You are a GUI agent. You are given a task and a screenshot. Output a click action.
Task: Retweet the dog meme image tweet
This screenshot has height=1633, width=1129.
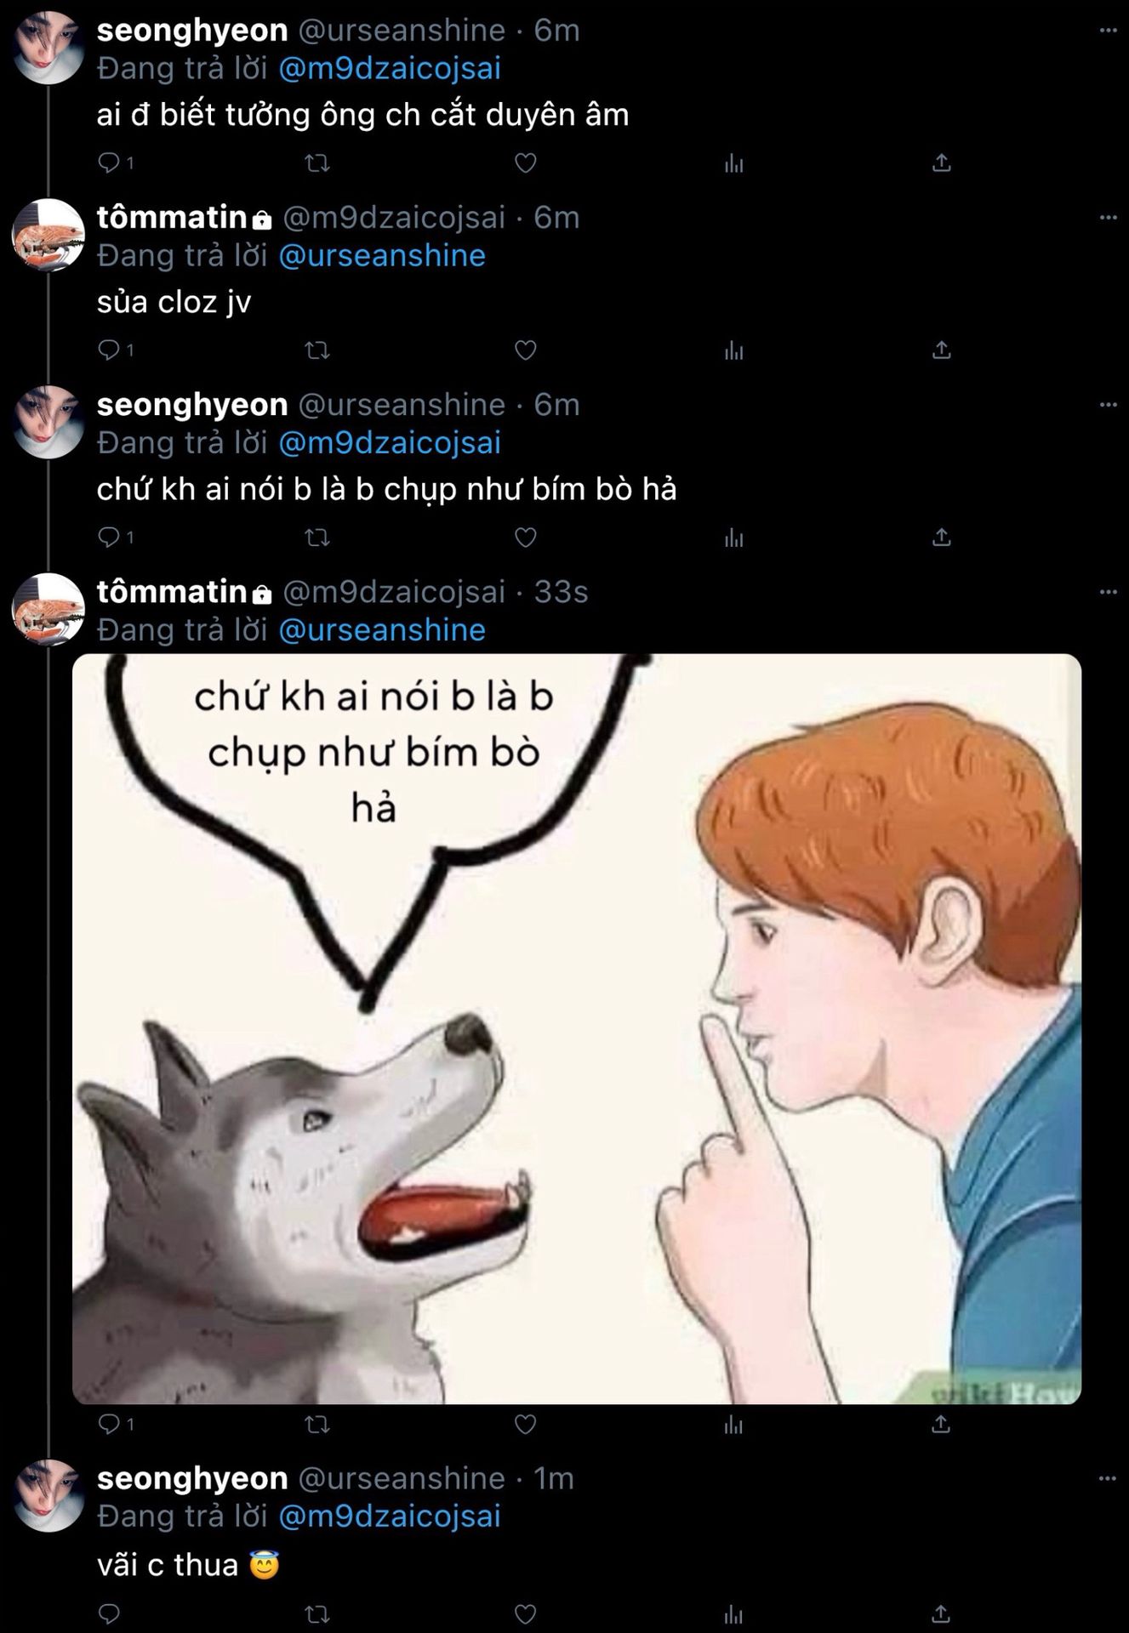point(317,1423)
